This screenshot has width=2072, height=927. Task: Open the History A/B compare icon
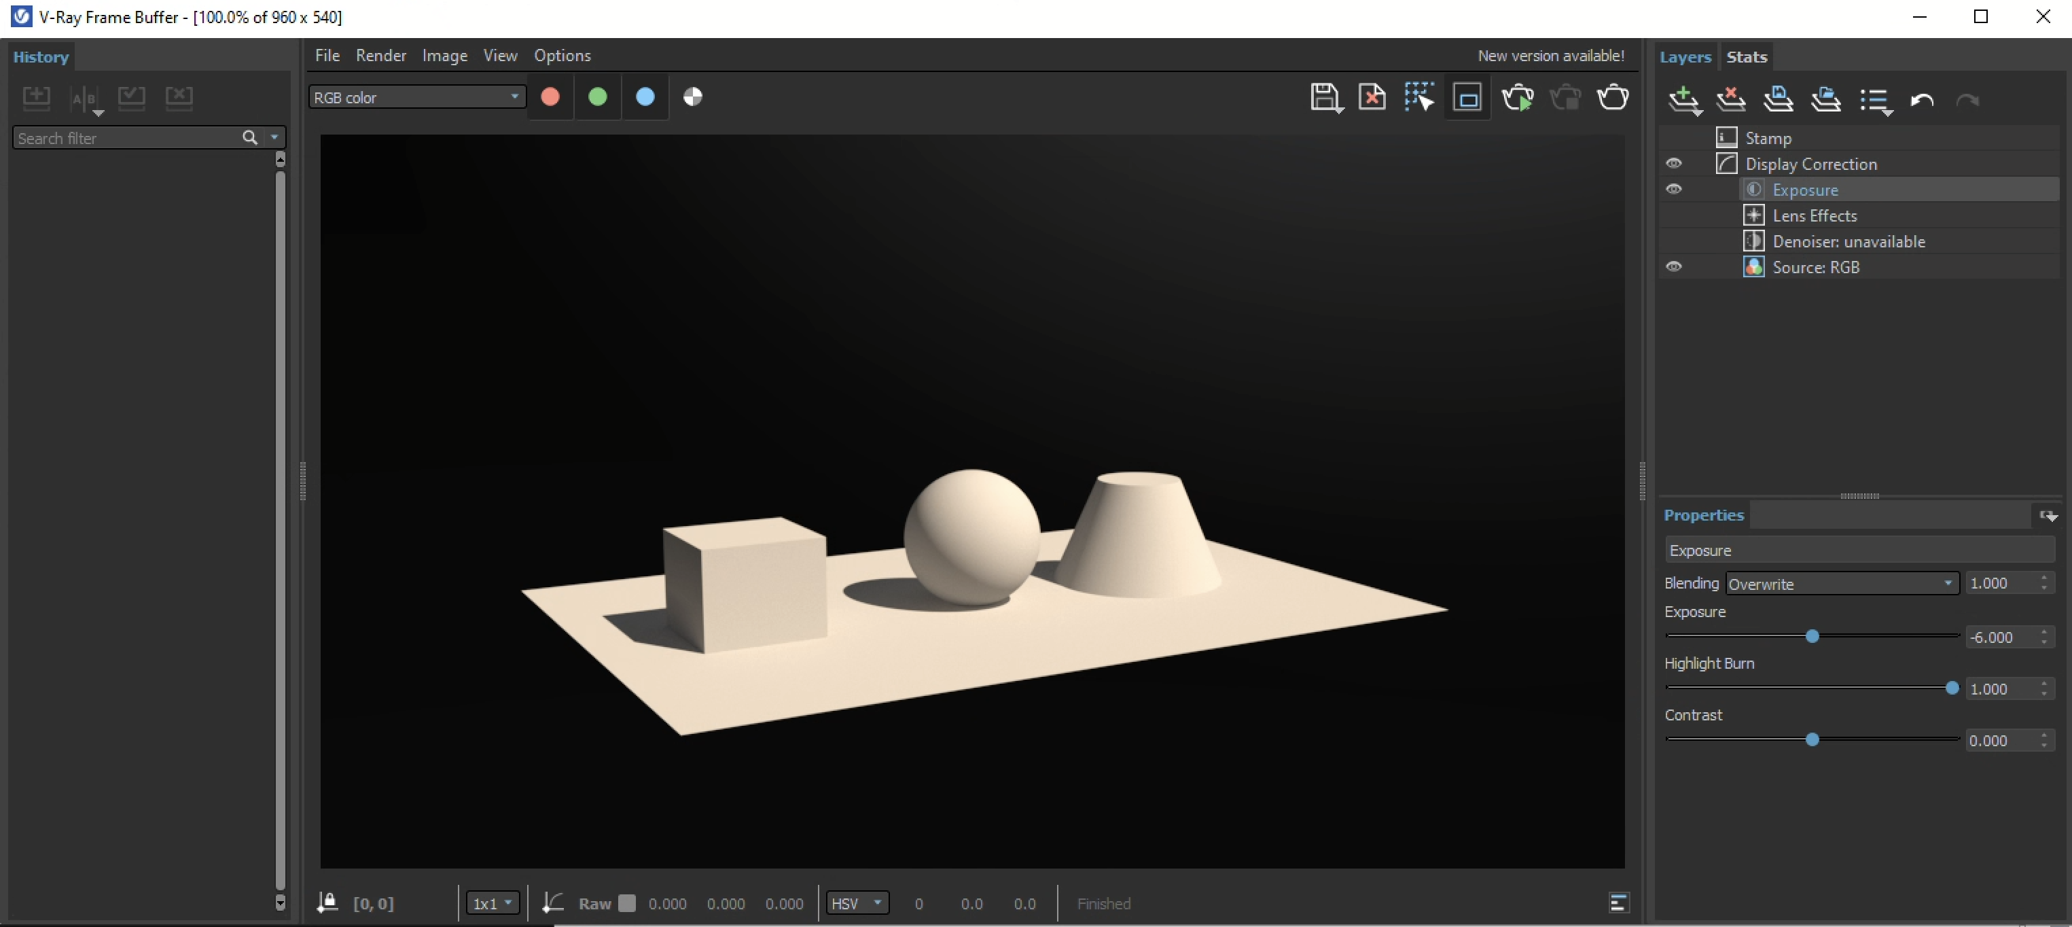tap(86, 100)
